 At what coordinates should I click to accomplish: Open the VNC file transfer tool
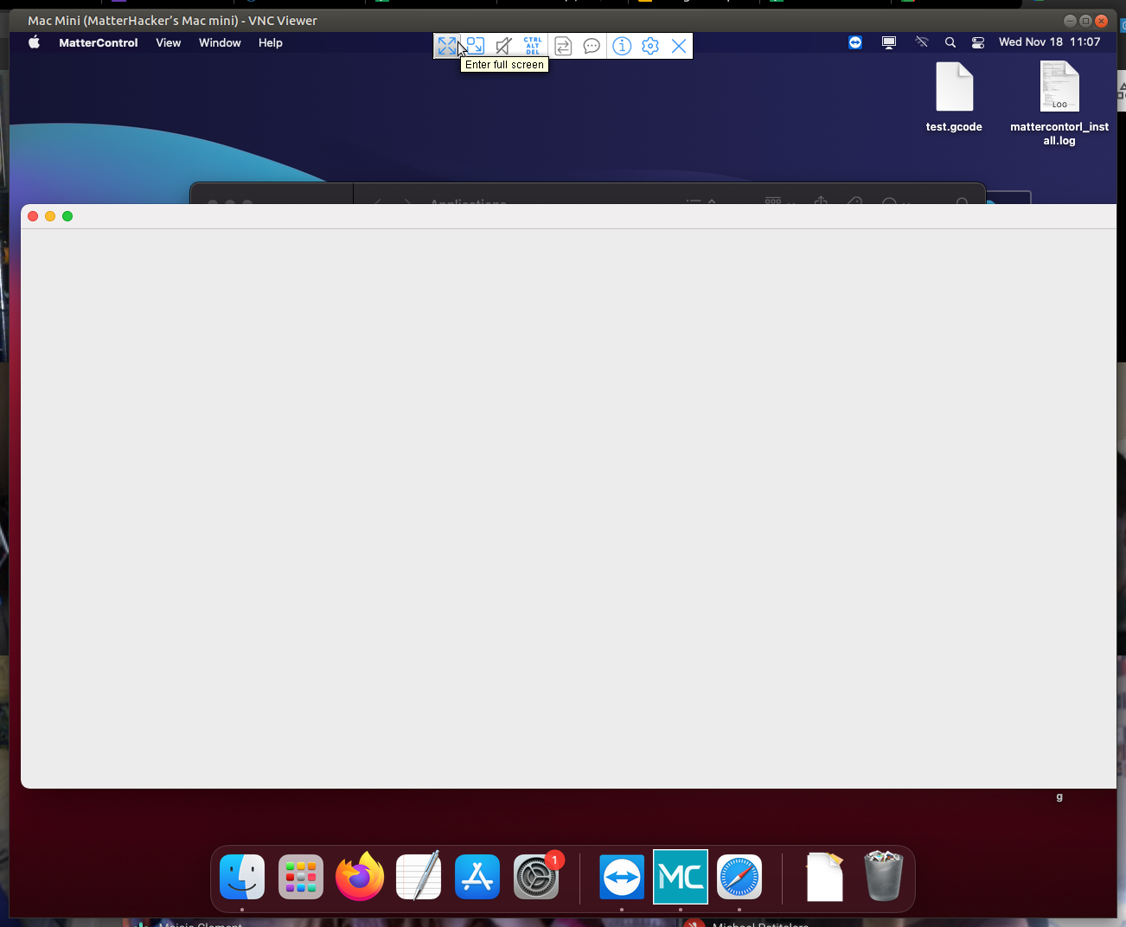pyautogui.click(x=562, y=46)
